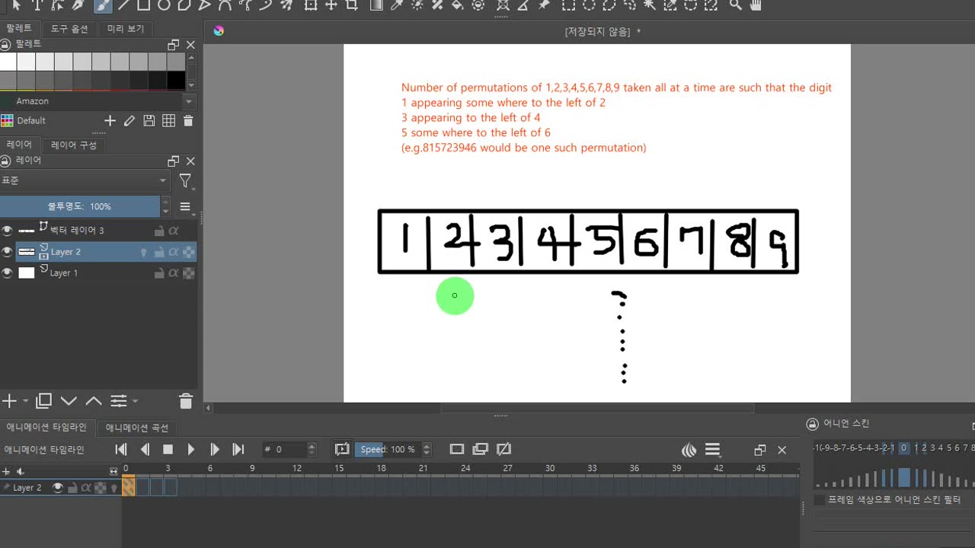Switch to the 레이어 구성 tab
This screenshot has height=548, width=975.
[x=74, y=145]
